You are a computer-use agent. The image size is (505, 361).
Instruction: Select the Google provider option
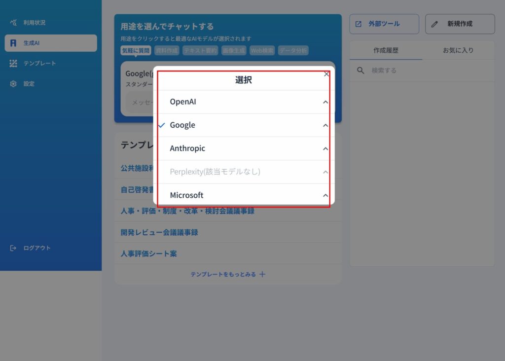tap(182, 125)
